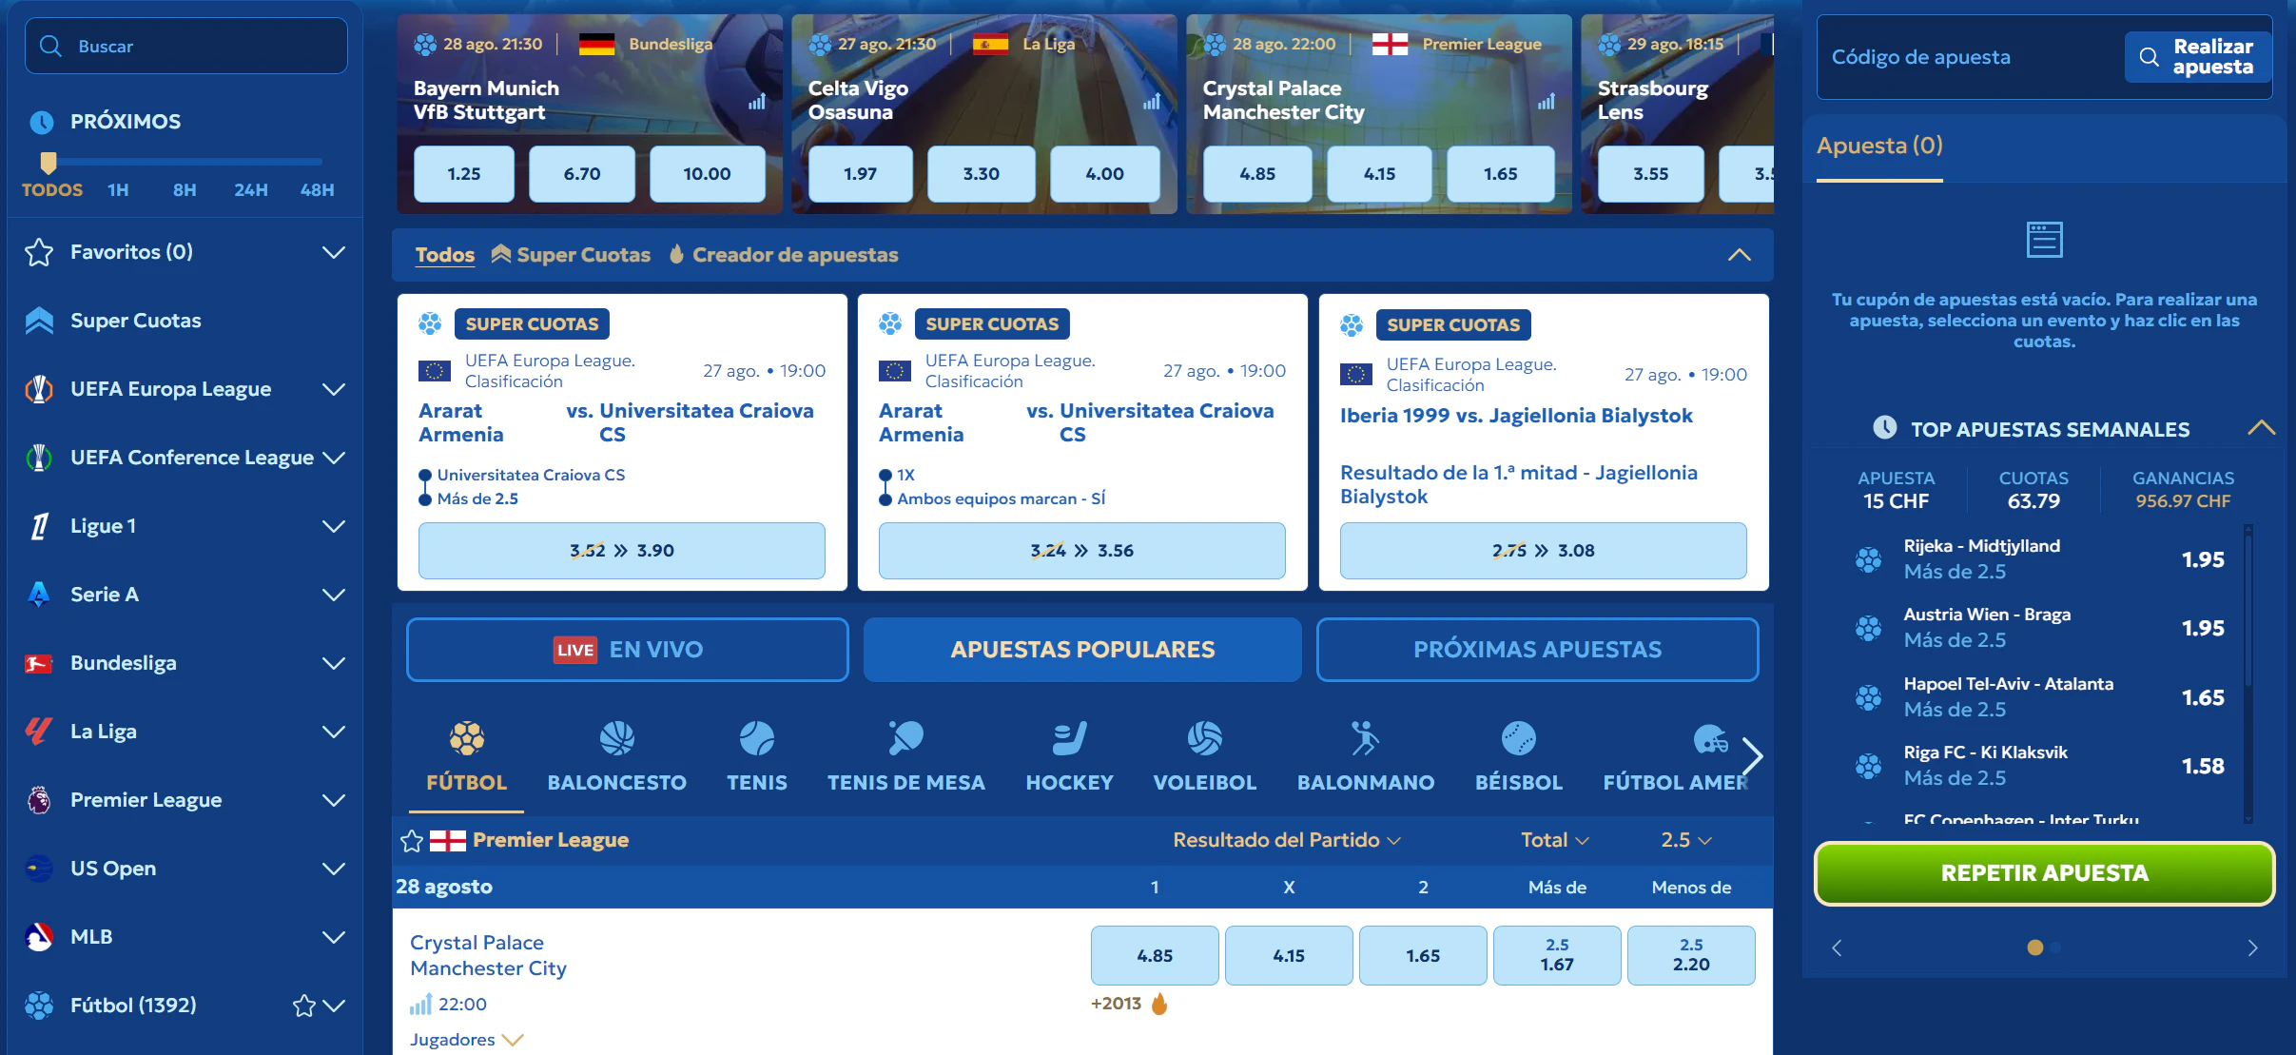Toggle Más de 2.5 odds 1.67
This screenshot has height=1055, width=2296.
1557,955
